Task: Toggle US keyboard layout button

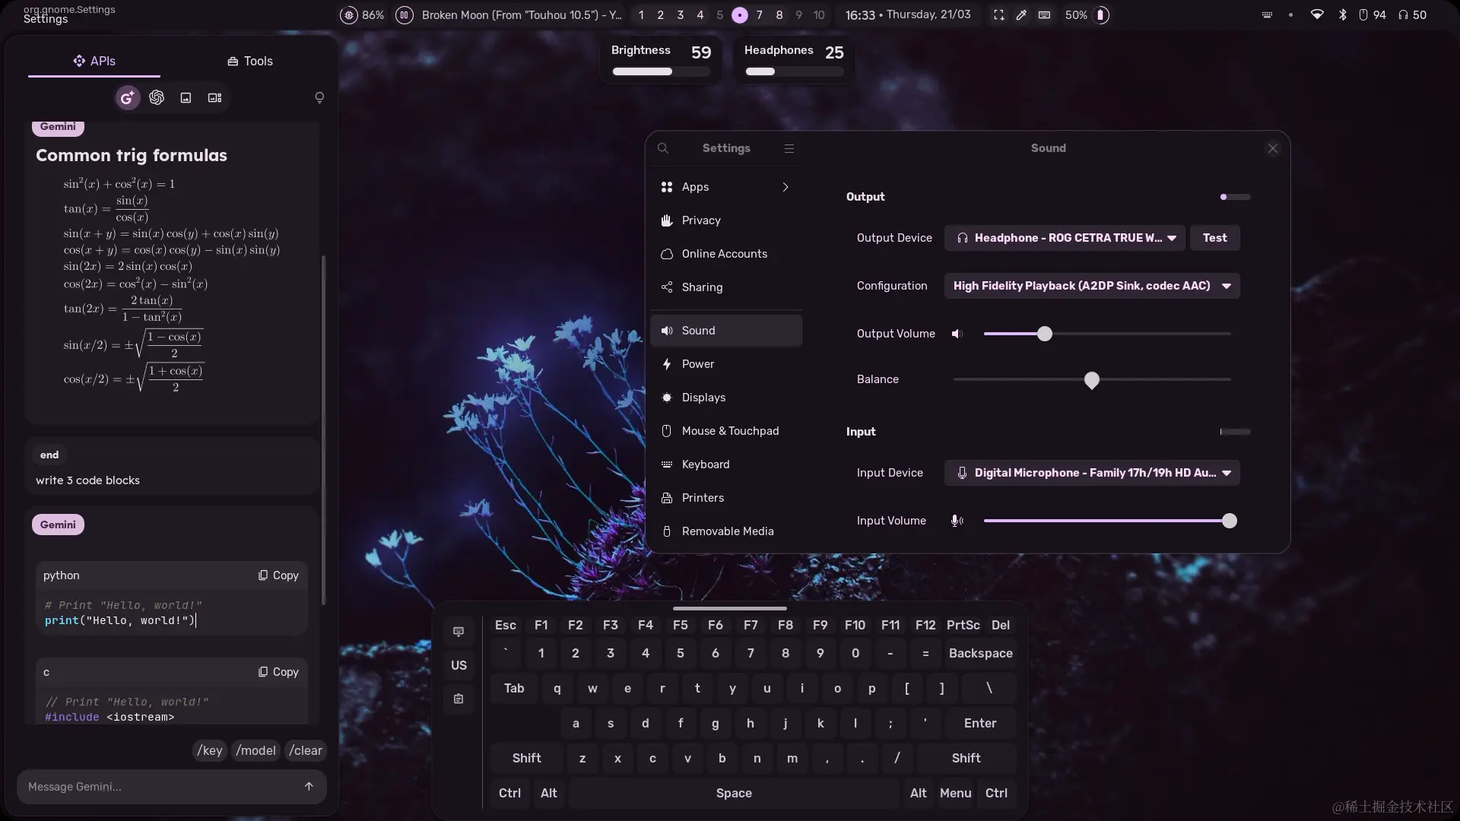Action: click(459, 665)
